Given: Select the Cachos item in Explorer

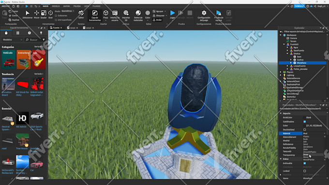Looking at the screenshot, I should 300,60.
